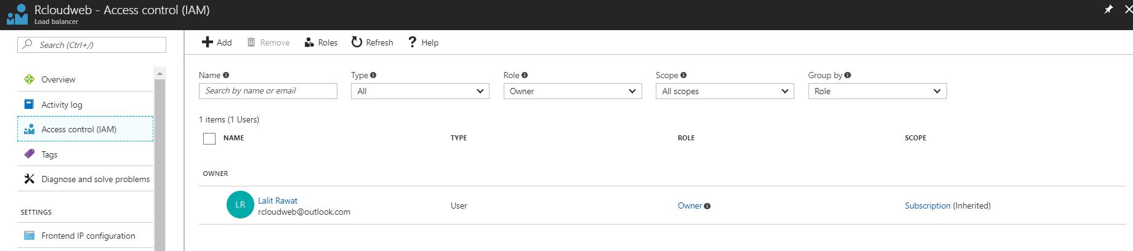Click the Roles button label

click(328, 42)
